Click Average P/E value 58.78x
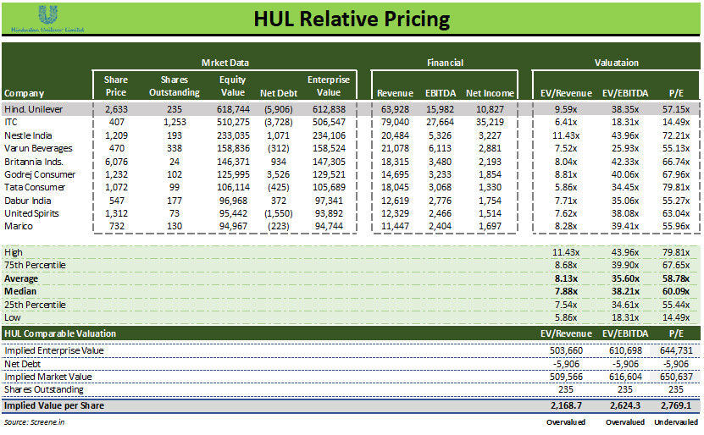The width and height of the screenshot is (704, 435). 676,278
